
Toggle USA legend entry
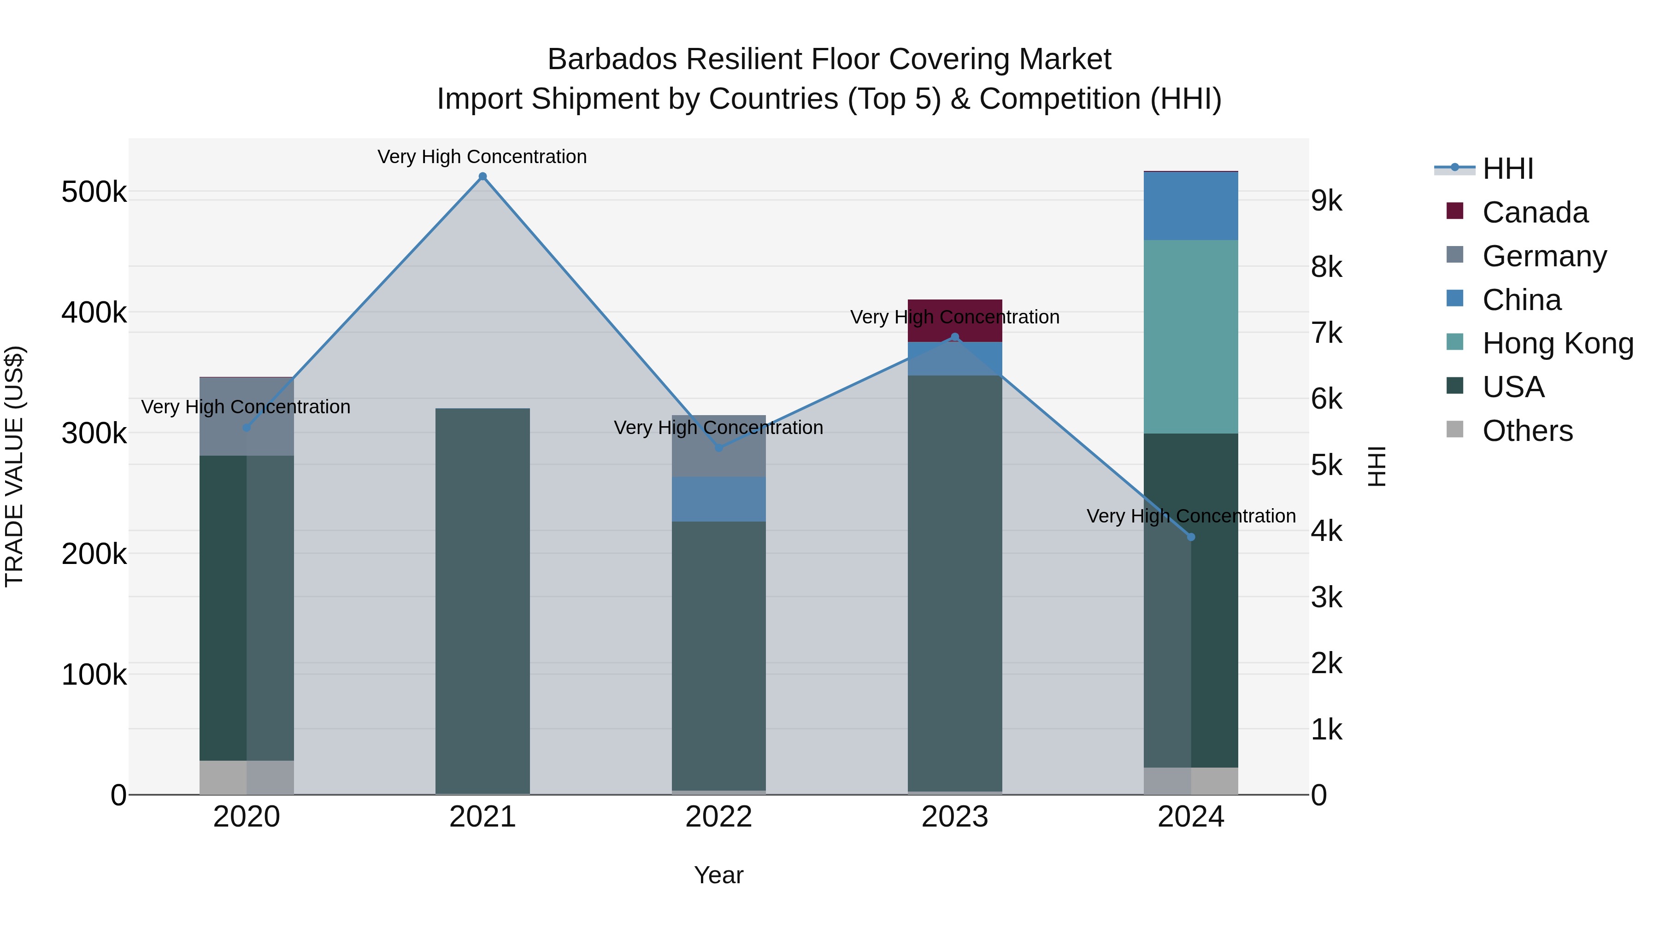(1495, 387)
